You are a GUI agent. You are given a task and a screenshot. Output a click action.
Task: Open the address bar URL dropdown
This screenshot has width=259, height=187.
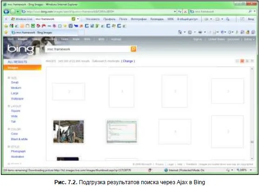click(x=175, y=12)
